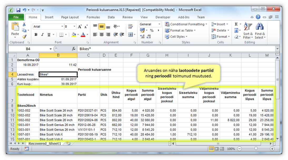288x160 pixels.
Task: Switch to Page Break Preview view
Action: 222,149
